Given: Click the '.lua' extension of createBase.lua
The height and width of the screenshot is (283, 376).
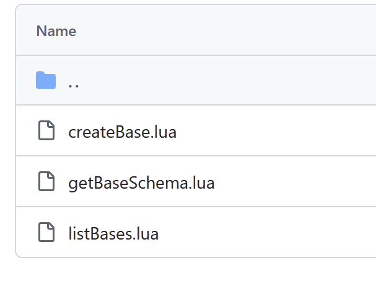Looking at the screenshot, I should pyautogui.click(x=163, y=132).
